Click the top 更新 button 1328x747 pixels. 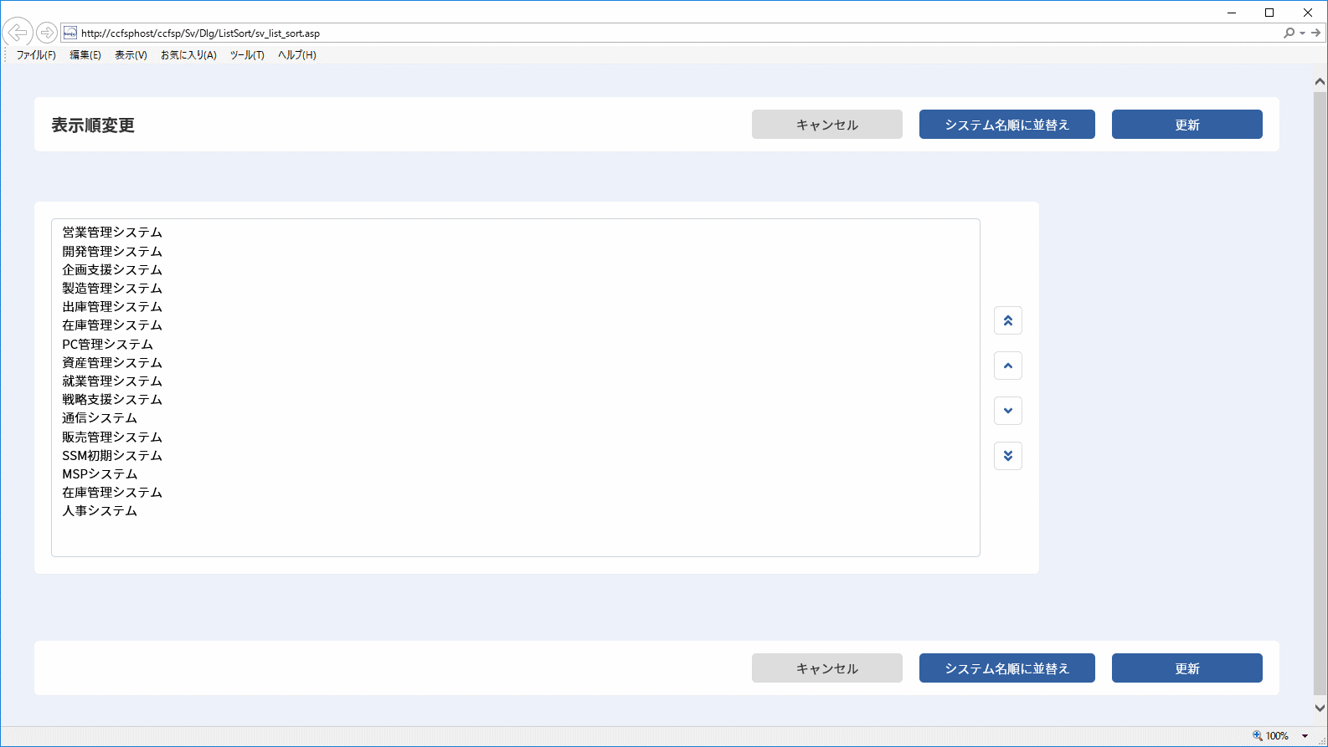(1187, 125)
